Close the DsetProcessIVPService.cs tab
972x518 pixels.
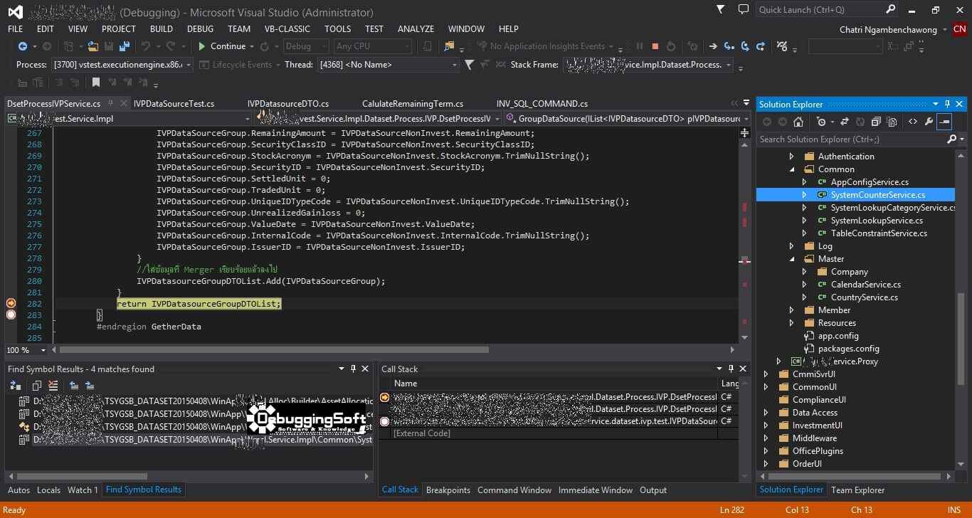tap(124, 104)
